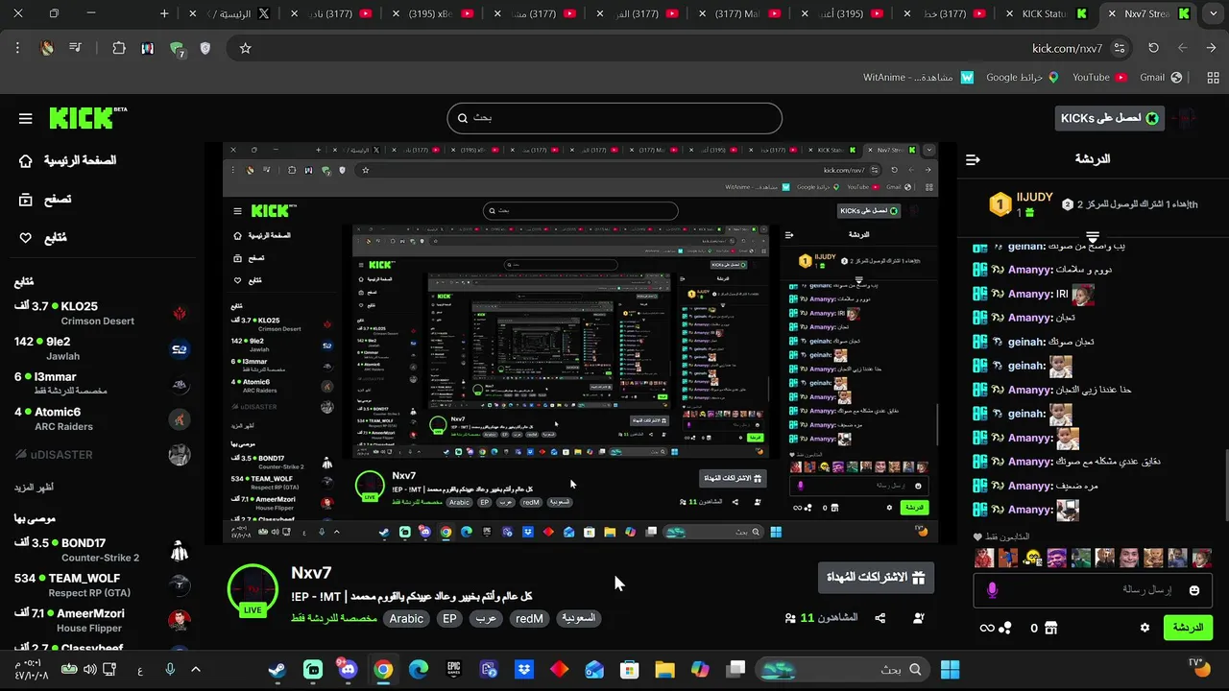Screen dimensions: 1229x691
Task: Open TEAM_WOLF recommended channel
Action: point(102,585)
